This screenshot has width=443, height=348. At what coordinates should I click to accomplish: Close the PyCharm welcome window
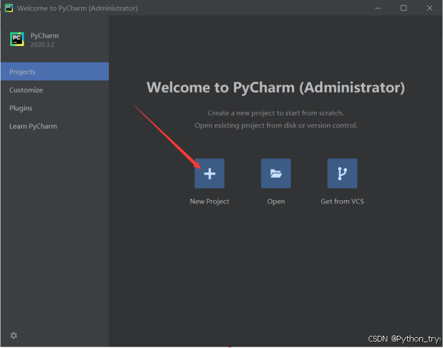pos(430,8)
